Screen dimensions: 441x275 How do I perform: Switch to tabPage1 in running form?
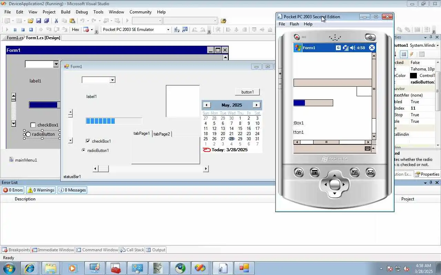point(142,133)
